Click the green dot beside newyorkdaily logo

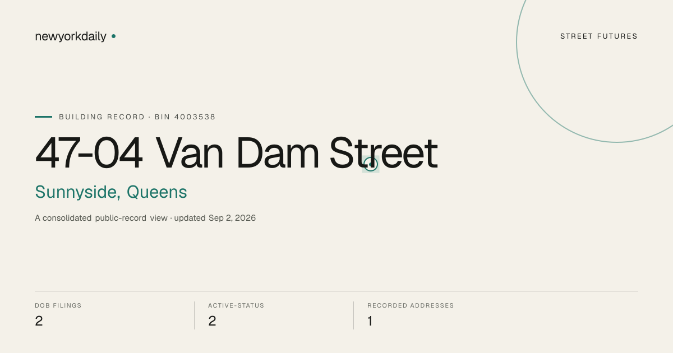coord(113,36)
